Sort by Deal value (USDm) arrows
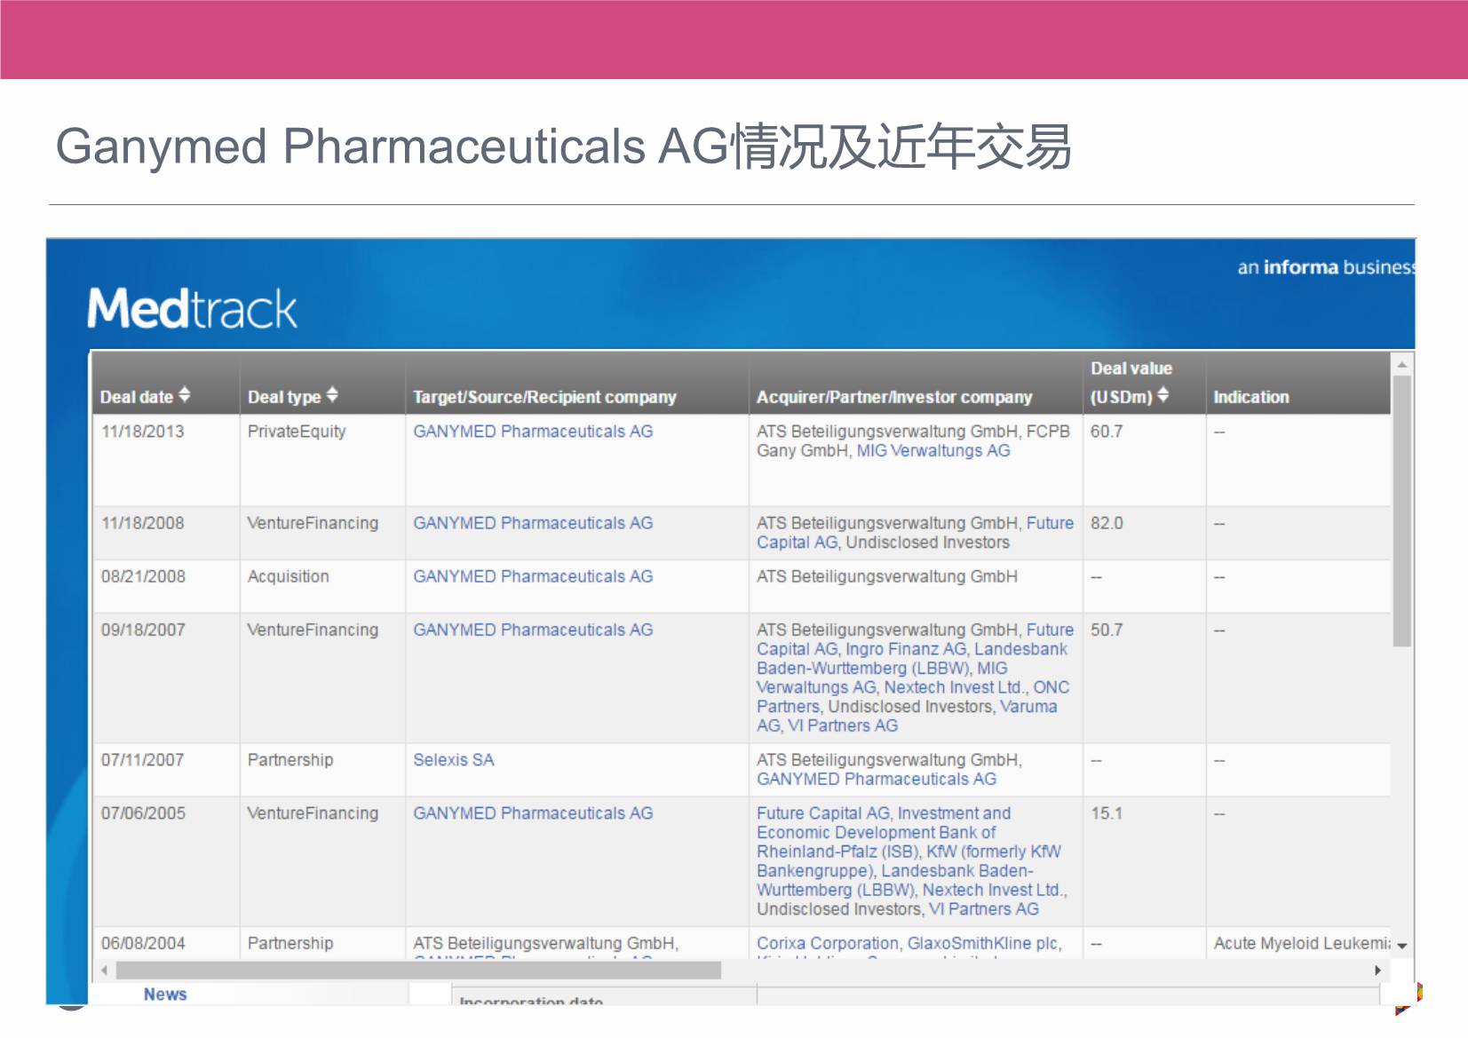Image resolution: width=1468 pixels, height=1038 pixels. point(1163,395)
